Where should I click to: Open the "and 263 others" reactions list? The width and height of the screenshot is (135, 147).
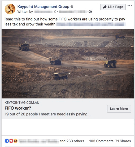(x=72, y=141)
